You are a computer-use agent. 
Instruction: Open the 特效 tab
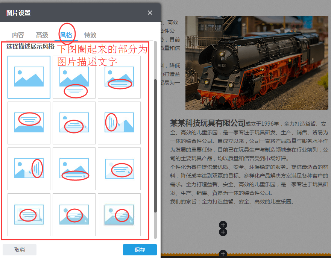[90, 35]
